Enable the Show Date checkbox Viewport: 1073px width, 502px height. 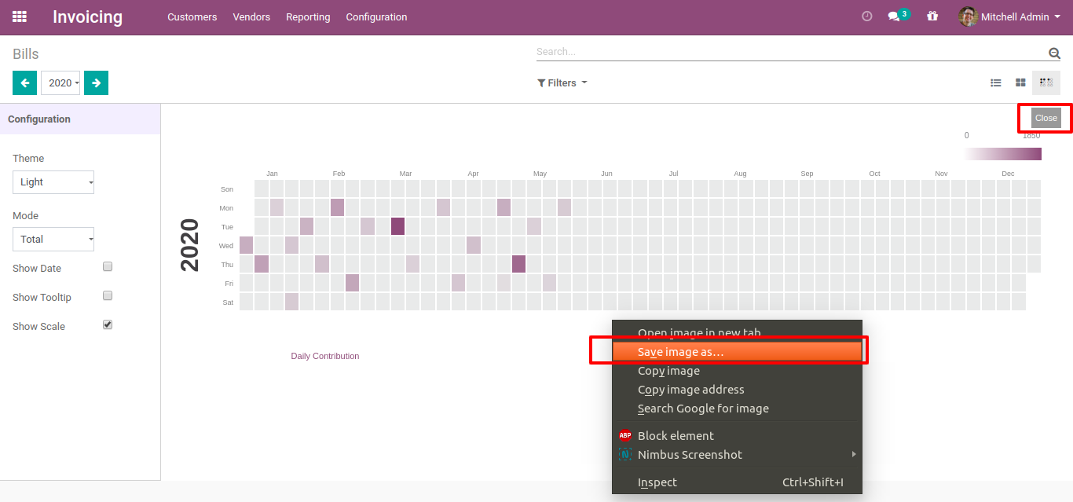tap(108, 267)
